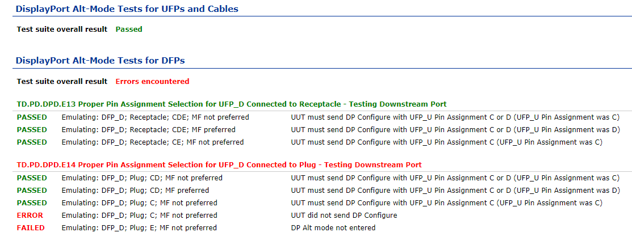Screen dimensions: 632x245
Task: Click the FAILED status label
Action: (x=31, y=228)
